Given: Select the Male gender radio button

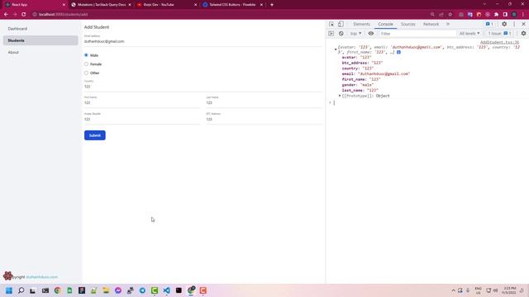Looking at the screenshot, I should (x=86, y=55).
